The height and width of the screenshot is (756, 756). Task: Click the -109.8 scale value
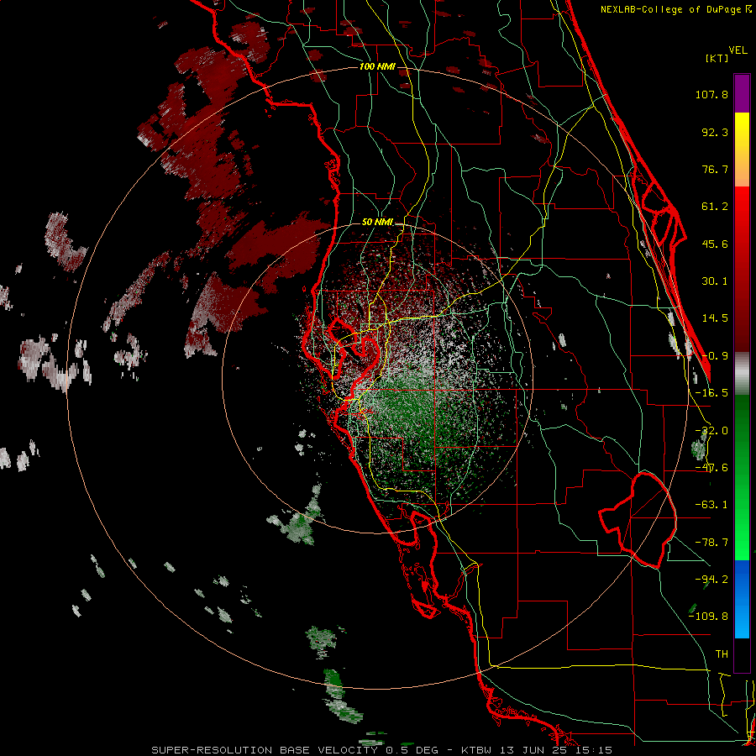click(709, 617)
